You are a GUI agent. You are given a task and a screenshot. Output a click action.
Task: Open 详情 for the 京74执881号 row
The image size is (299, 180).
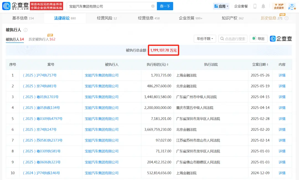[x=282, y=86]
